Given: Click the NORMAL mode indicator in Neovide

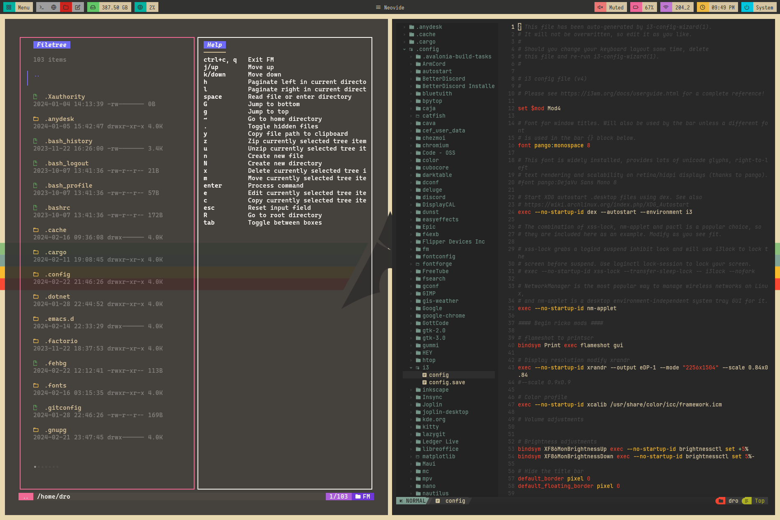Looking at the screenshot, I should click(412, 501).
